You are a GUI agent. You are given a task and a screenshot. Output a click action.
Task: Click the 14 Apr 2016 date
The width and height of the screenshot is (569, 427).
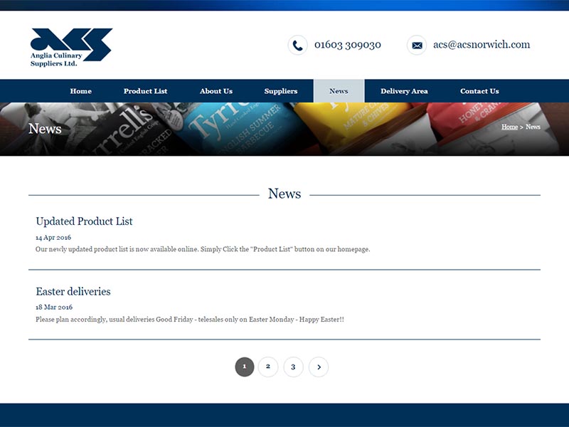(53, 238)
